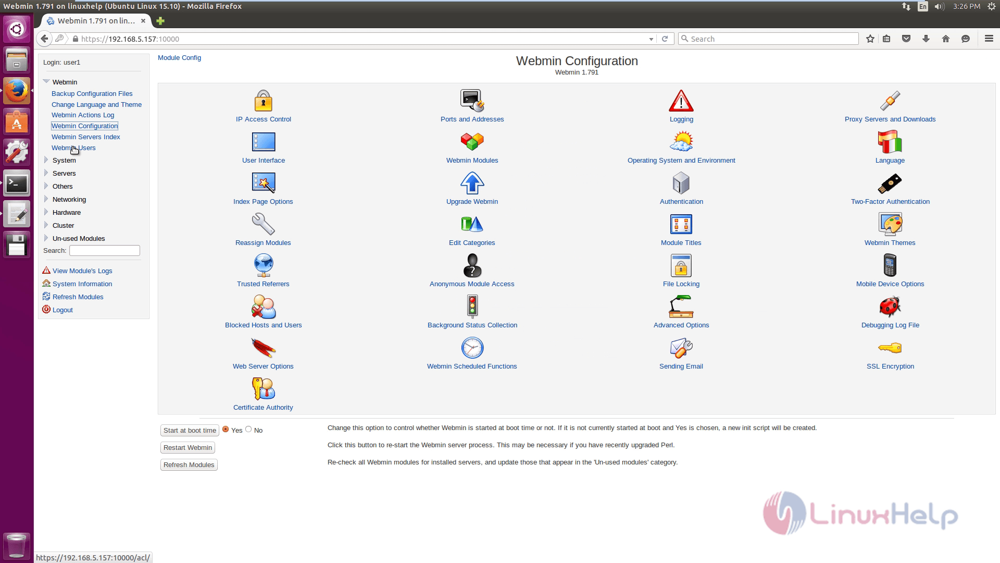
Task: Open the Trusted Referrers globe icon
Action: click(x=263, y=265)
